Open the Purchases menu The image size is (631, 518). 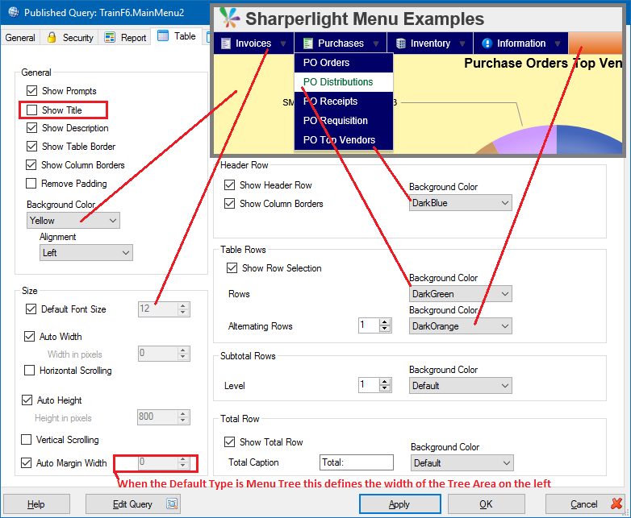click(x=341, y=44)
